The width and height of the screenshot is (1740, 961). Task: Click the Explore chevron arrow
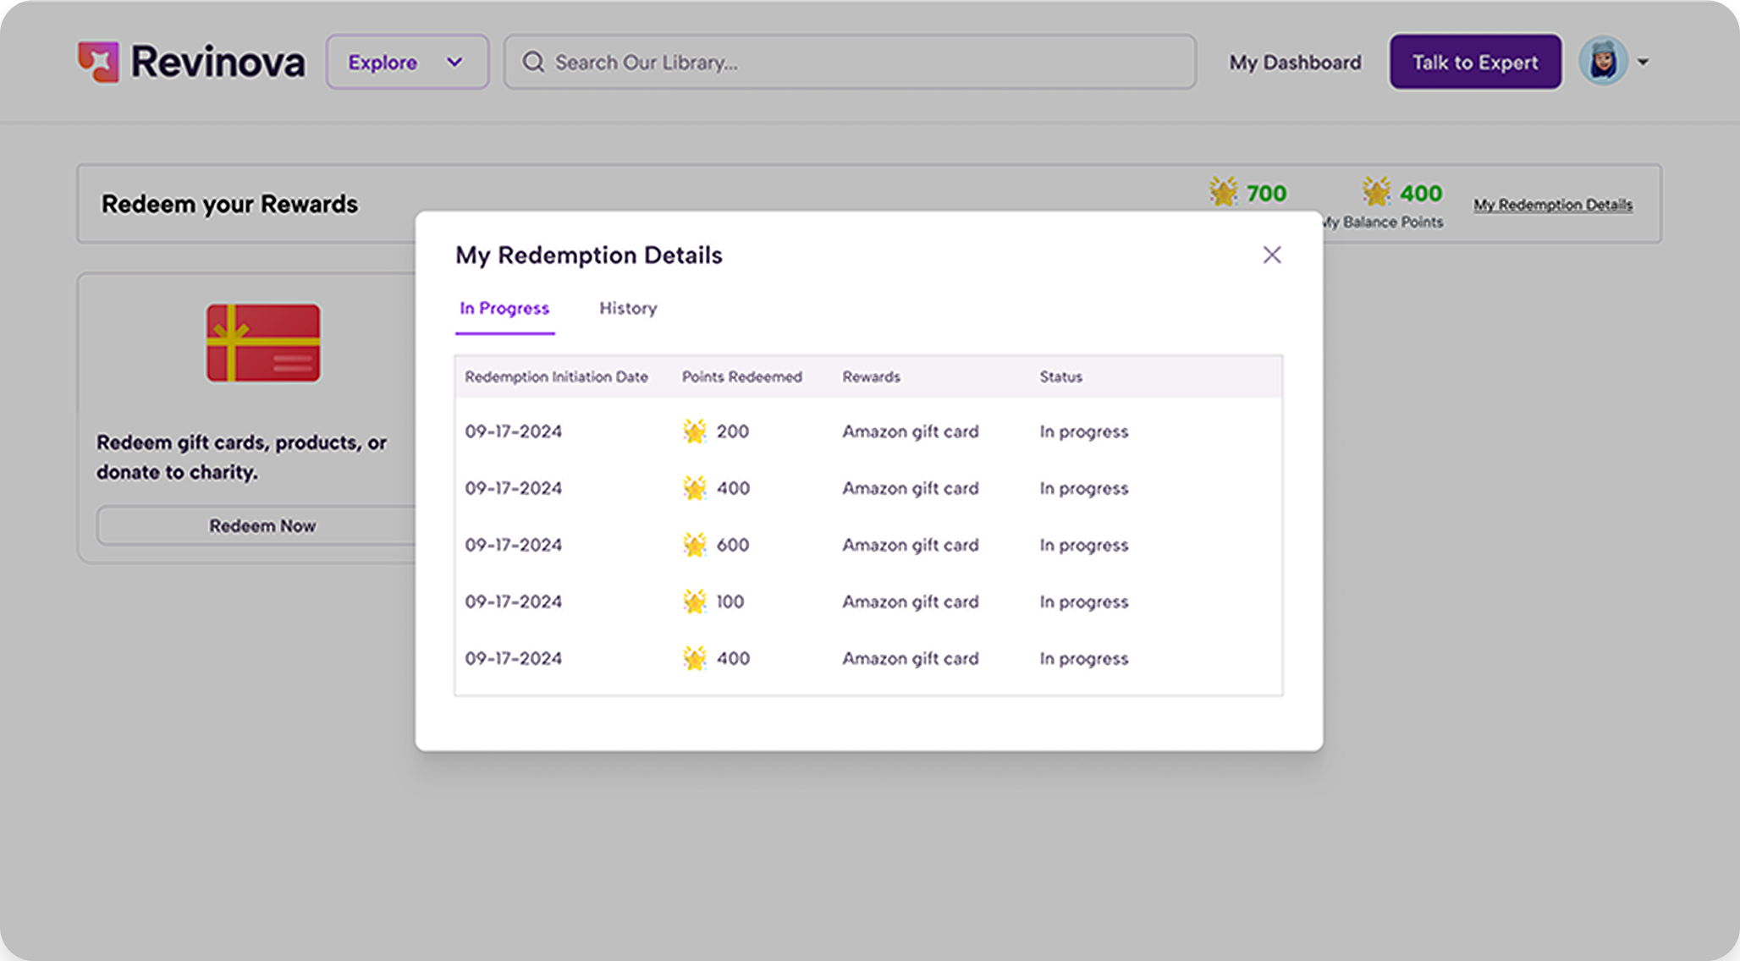454,62
